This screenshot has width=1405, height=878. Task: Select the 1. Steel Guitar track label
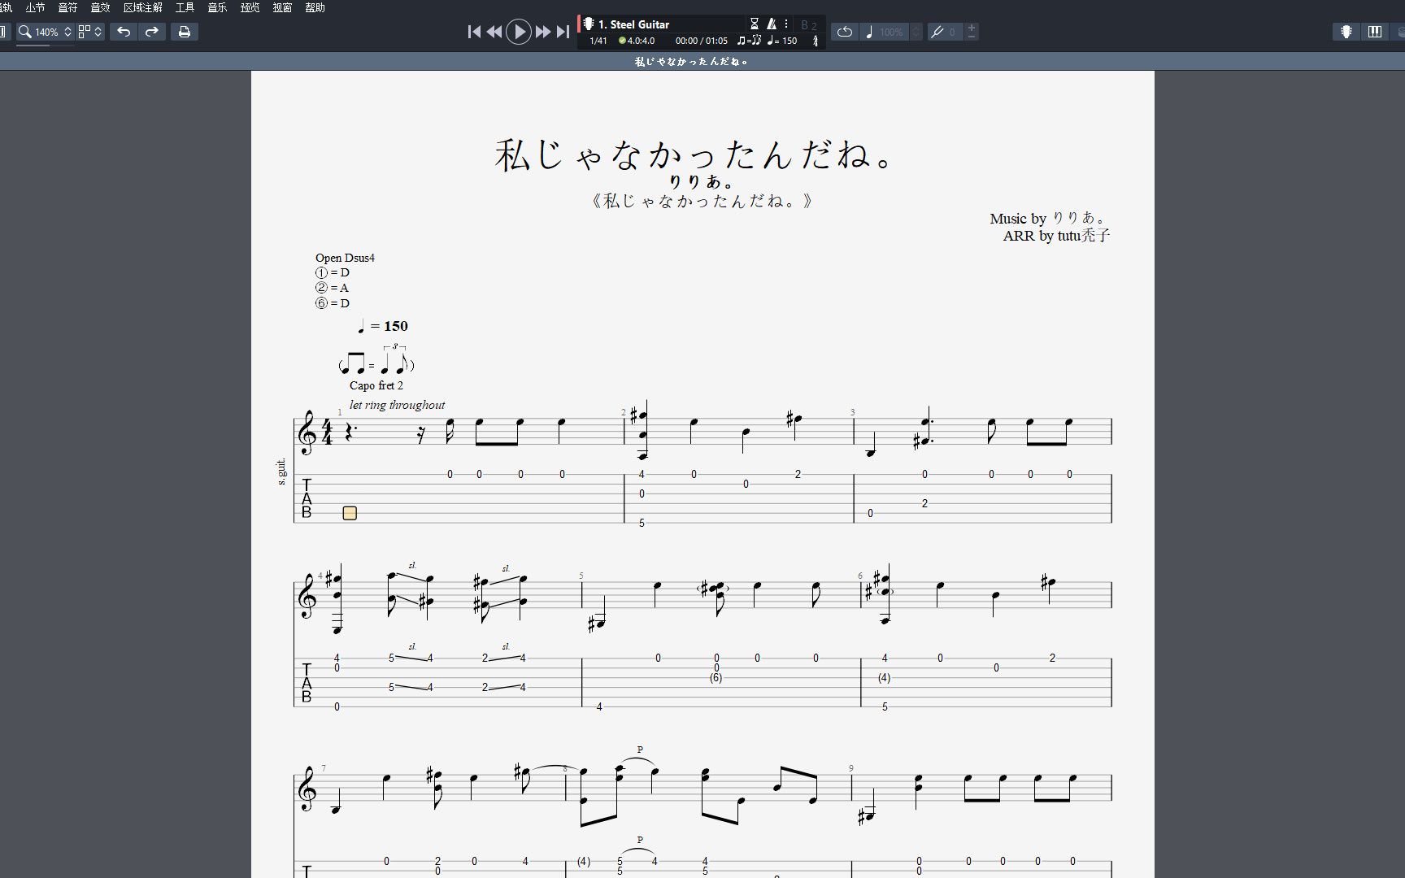[x=633, y=24]
